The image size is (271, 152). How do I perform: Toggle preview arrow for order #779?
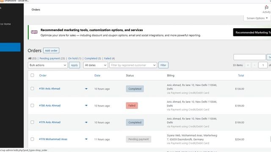86,122
